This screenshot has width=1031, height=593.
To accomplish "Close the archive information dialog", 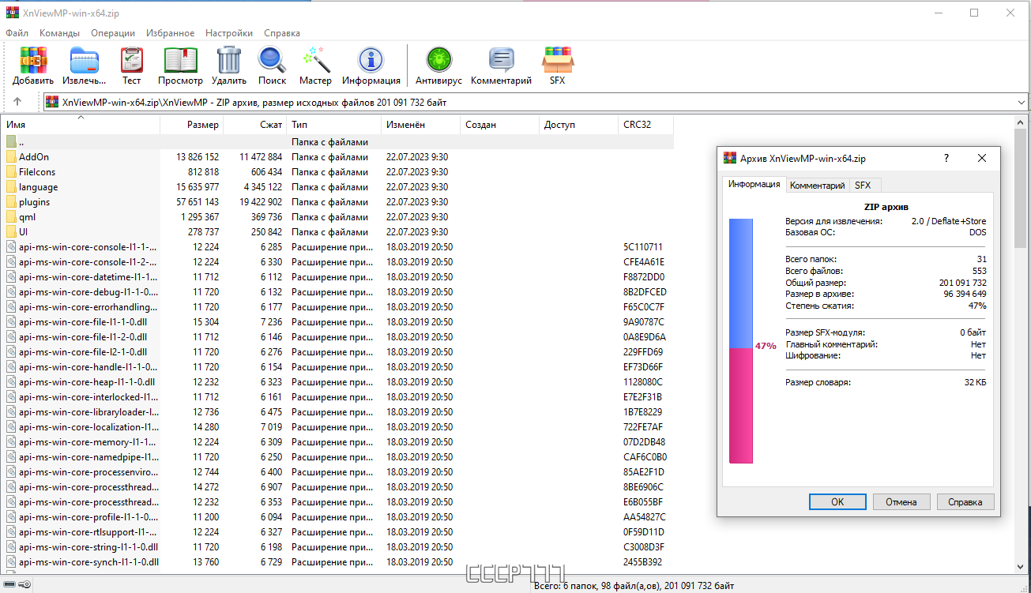I will (x=982, y=158).
